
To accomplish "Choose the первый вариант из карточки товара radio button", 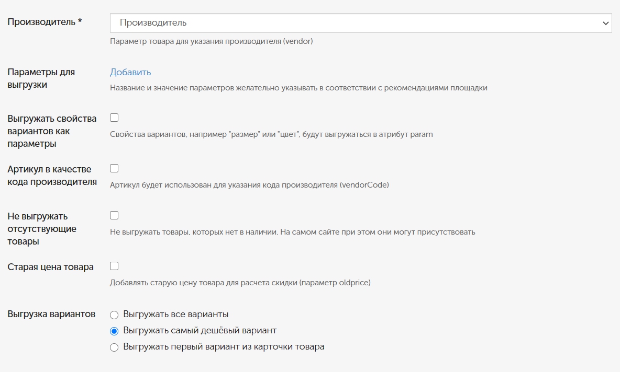I will [x=114, y=347].
